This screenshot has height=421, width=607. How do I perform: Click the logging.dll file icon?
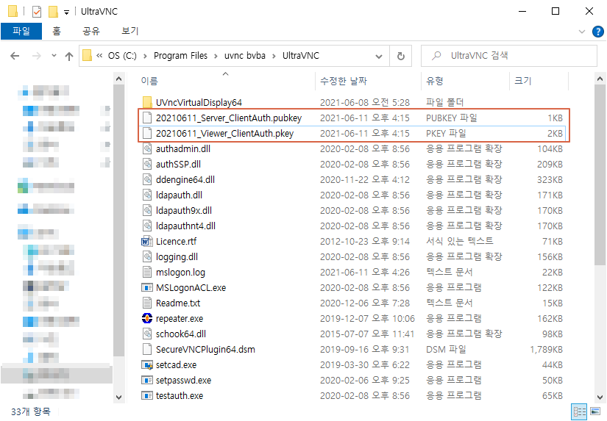[x=147, y=256]
